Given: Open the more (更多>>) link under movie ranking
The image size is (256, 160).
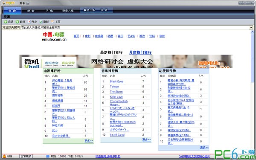Looking at the screenshot, I should coord(89,140).
